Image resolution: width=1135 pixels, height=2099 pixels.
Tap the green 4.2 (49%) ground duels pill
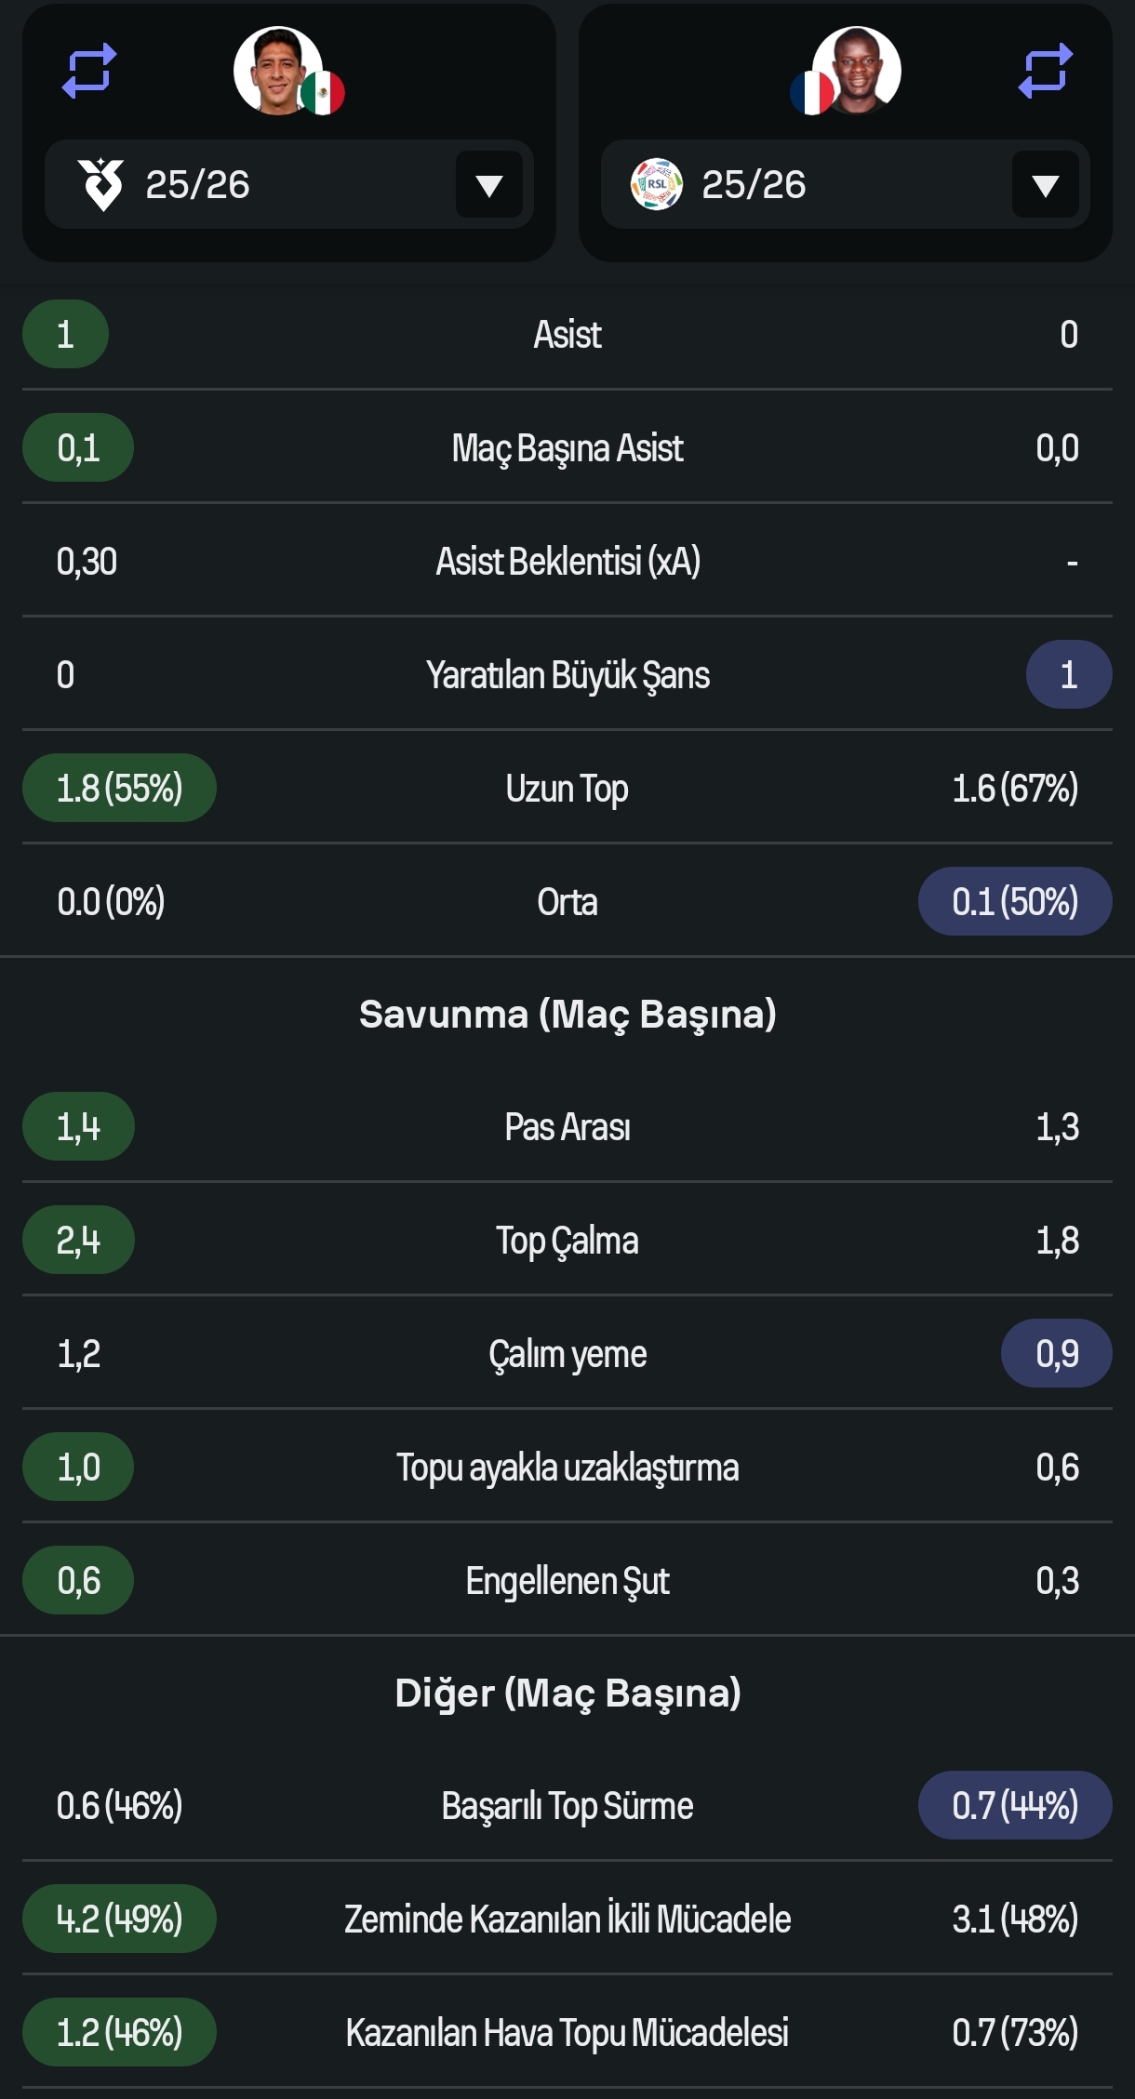pos(119,1919)
